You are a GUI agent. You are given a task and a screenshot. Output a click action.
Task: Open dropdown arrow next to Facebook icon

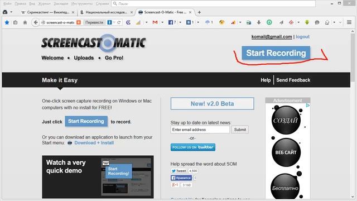(x=180, y=22)
